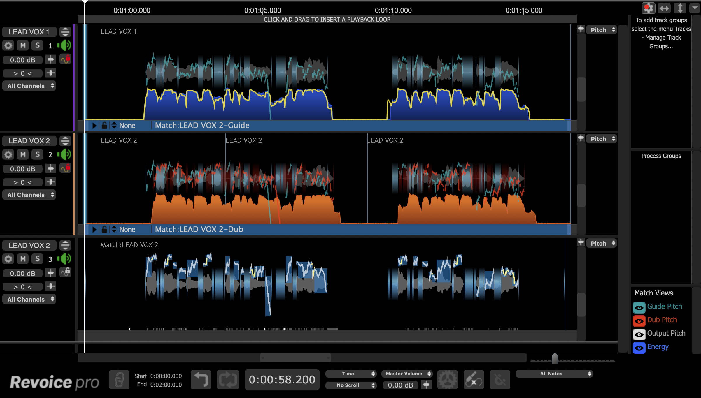Solo track 2 LEAD VOX 2
Screen dimensions: 701x398
[37, 154]
